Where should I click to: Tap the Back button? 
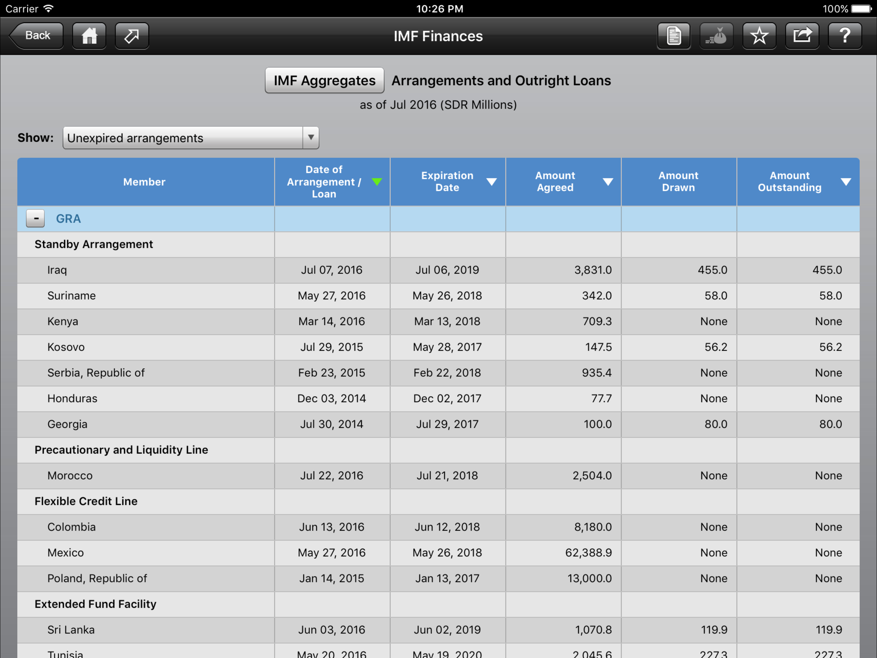pos(37,36)
